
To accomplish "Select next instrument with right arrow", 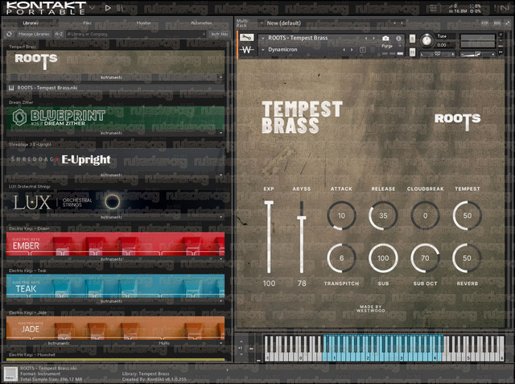I will tap(373, 38).
